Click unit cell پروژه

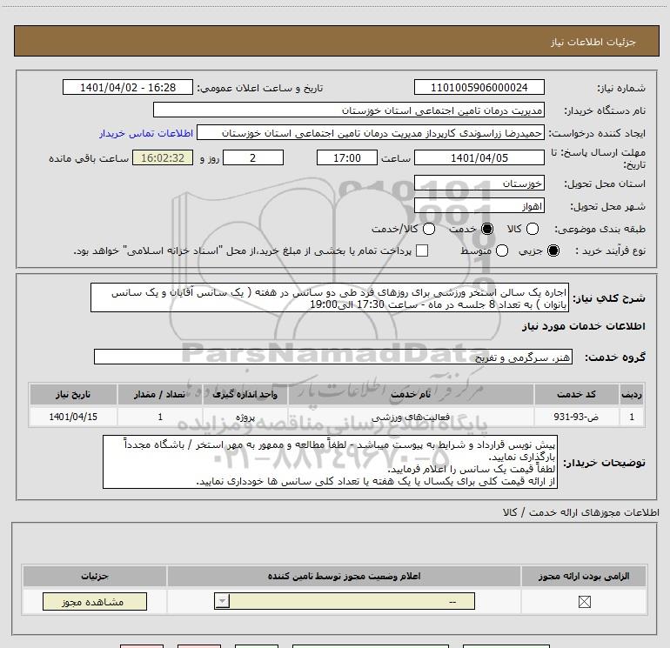pos(245,417)
